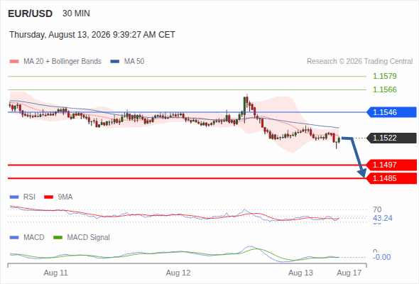Click the RSI legend blue swatch
Screen dimensions: 419x284
tap(14, 197)
